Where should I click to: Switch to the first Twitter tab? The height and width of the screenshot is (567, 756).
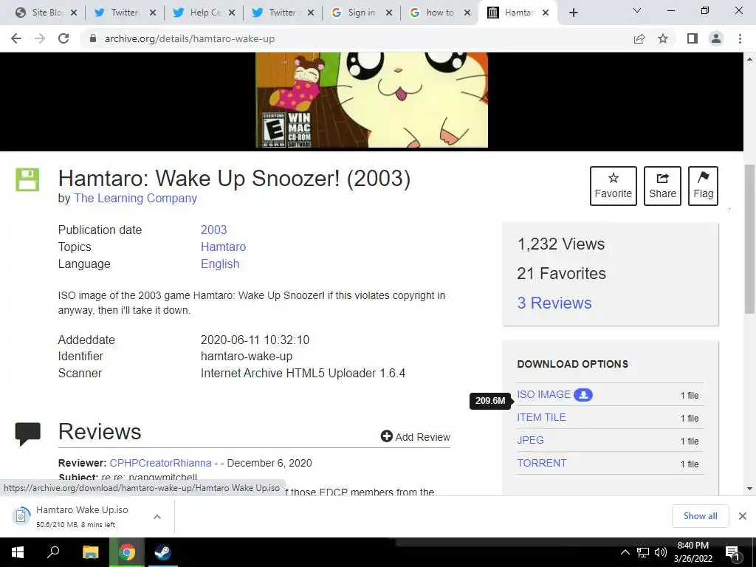click(126, 13)
